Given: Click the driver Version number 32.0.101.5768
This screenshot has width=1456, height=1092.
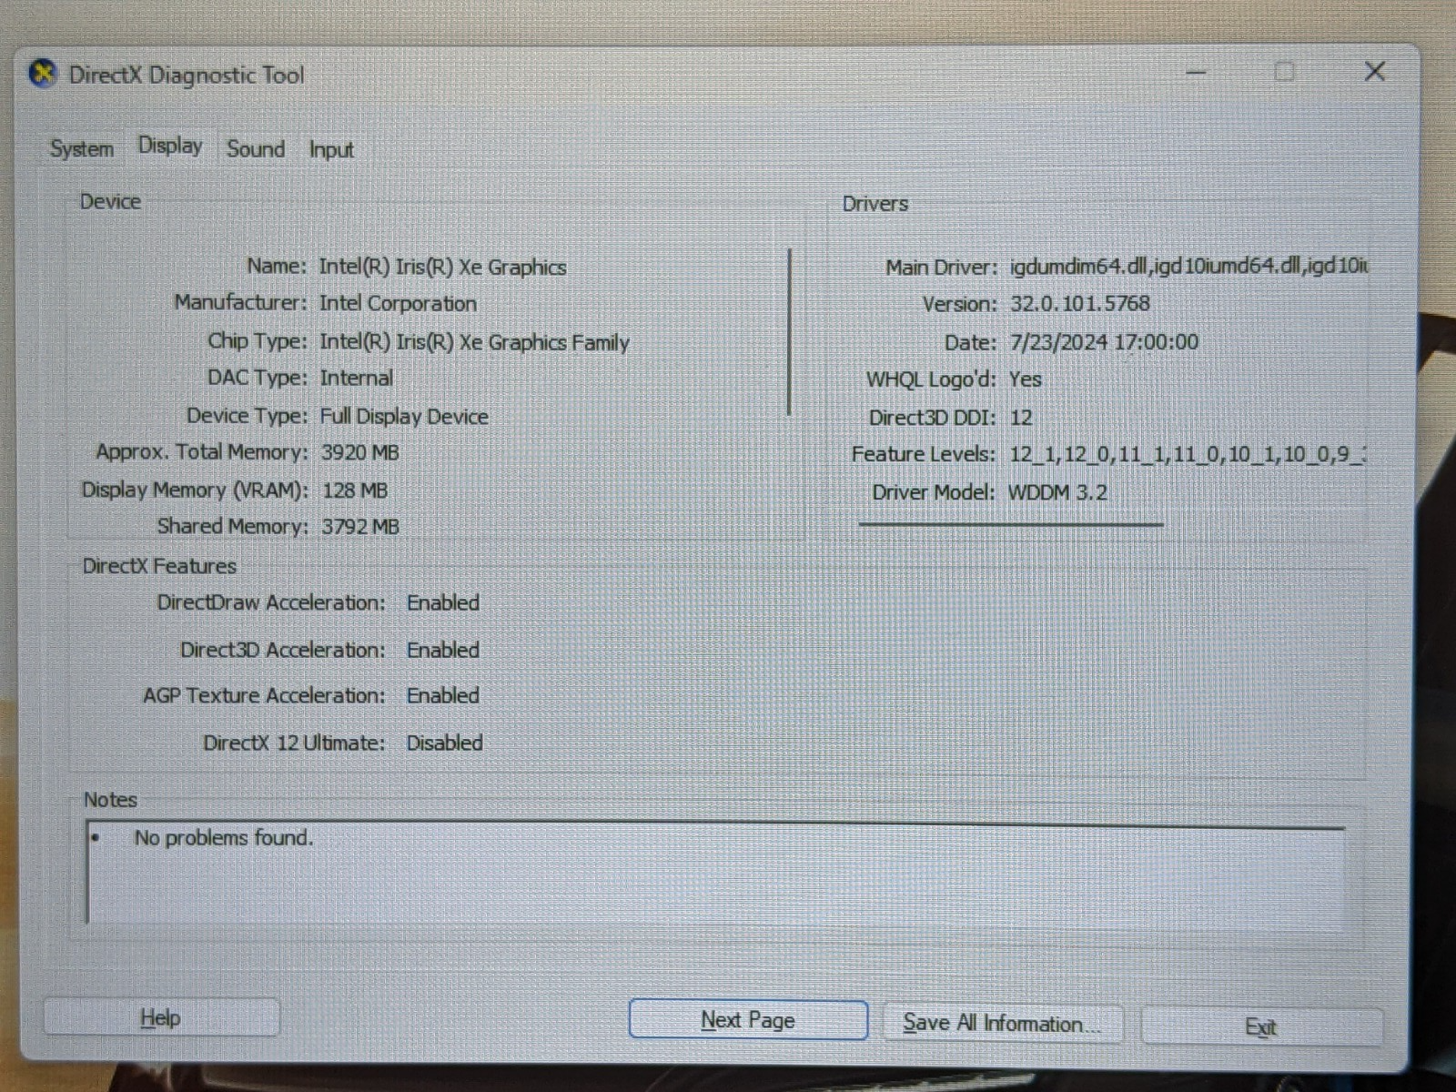Looking at the screenshot, I should point(1079,304).
